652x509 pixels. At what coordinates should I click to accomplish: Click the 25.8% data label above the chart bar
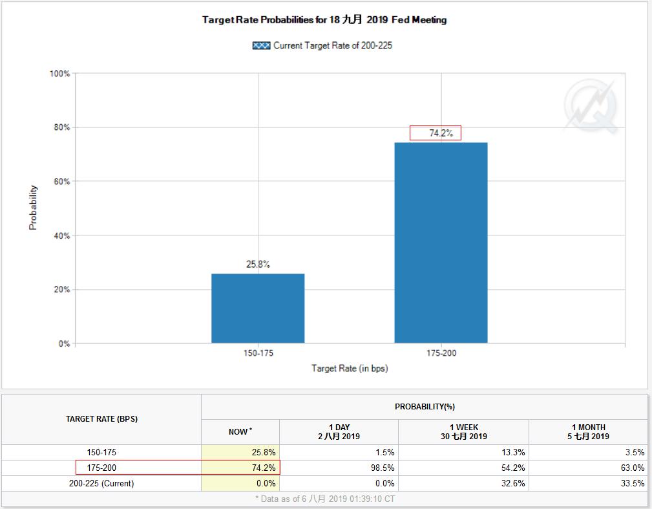pos(258,265)
